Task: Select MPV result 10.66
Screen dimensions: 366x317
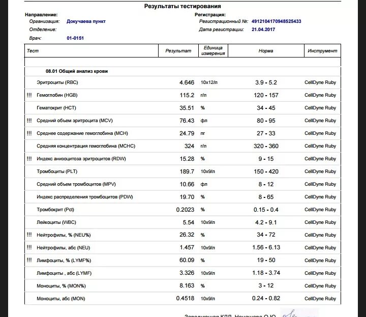Action: 187,184
